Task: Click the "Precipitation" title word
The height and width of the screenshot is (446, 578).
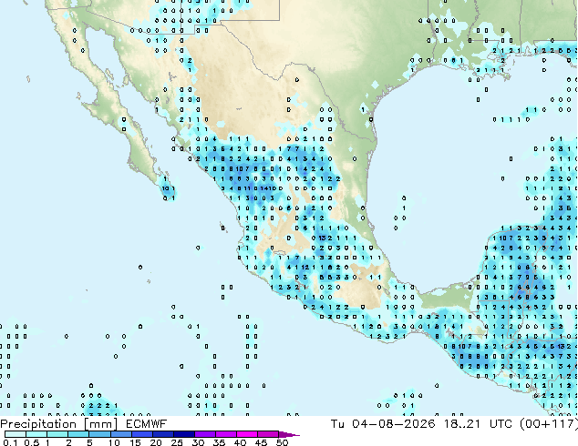Action: coord(38,424)
